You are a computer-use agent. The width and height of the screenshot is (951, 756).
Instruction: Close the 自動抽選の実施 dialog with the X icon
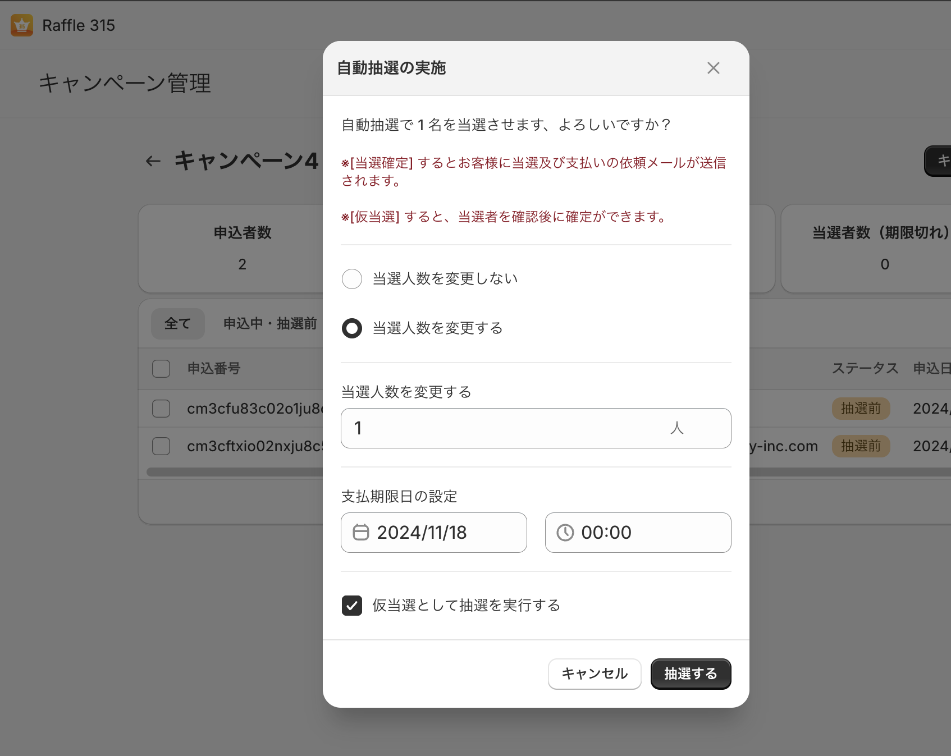pos(713,68)
